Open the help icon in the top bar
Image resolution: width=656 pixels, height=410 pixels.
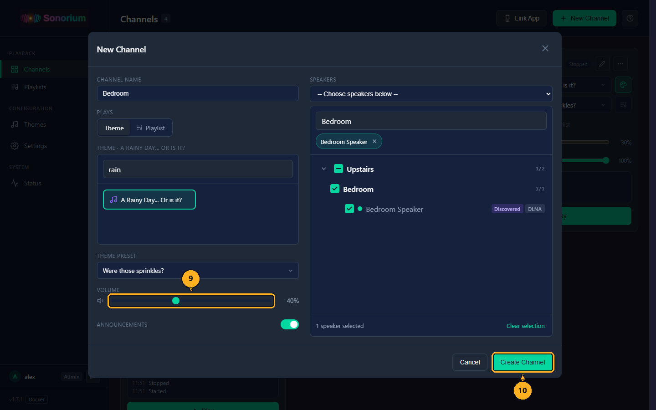click(x=630, y=18)
